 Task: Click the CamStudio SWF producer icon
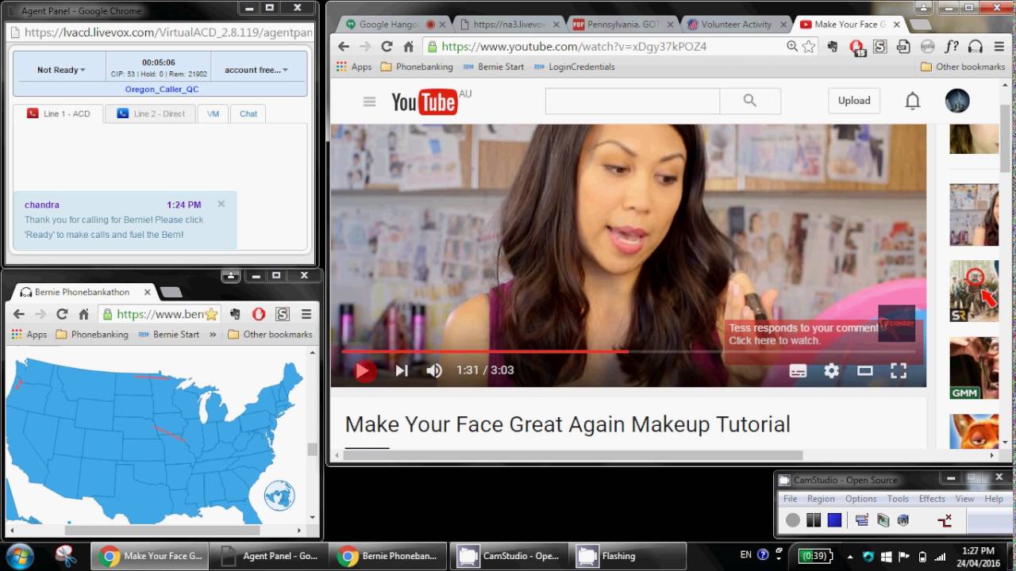(x=902, y=520)
